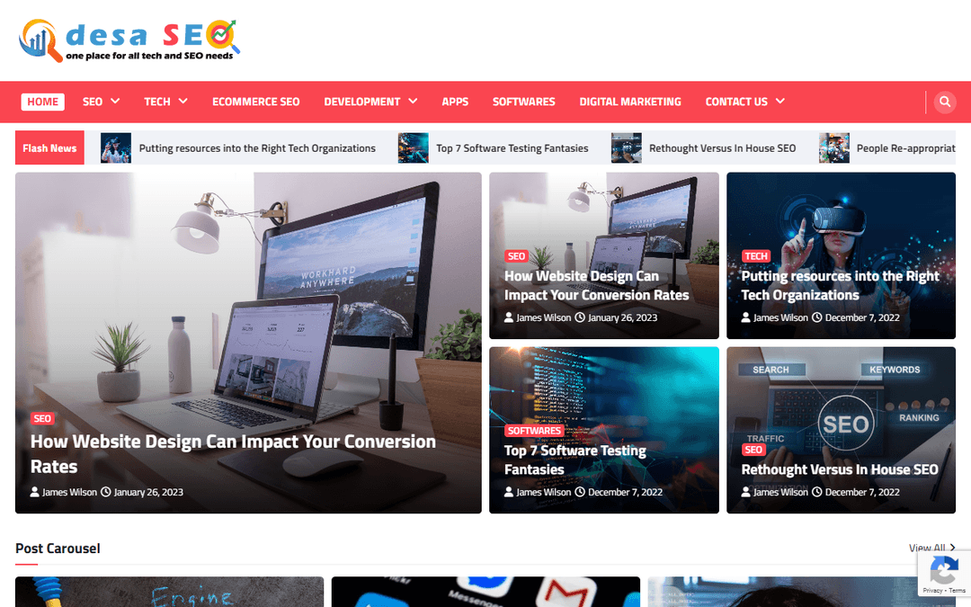
Task: Click thumbnail beside People Re-appropriat flash news
Action: pos(833,148)
